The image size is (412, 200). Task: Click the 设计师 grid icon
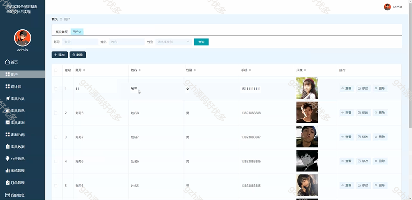(x=7, y=87)
